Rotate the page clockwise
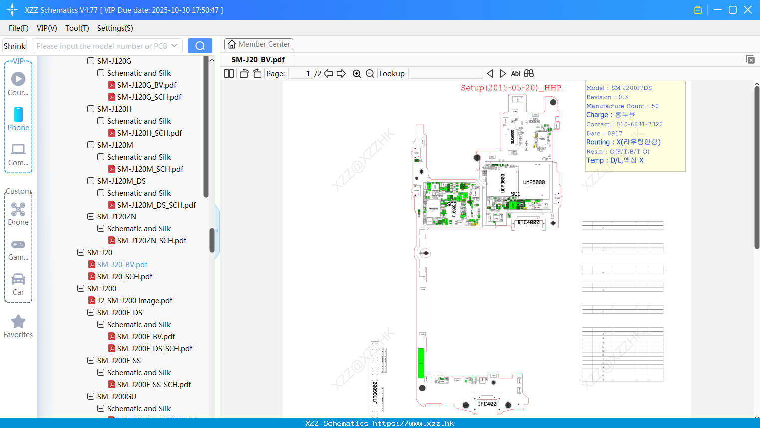The height and width of the screenshot is (428, 760). [257, 74]
